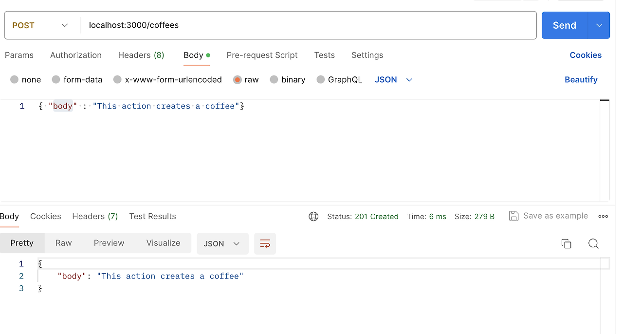Open the Params tab
This screenshot has height=334, width=623.
19,55
